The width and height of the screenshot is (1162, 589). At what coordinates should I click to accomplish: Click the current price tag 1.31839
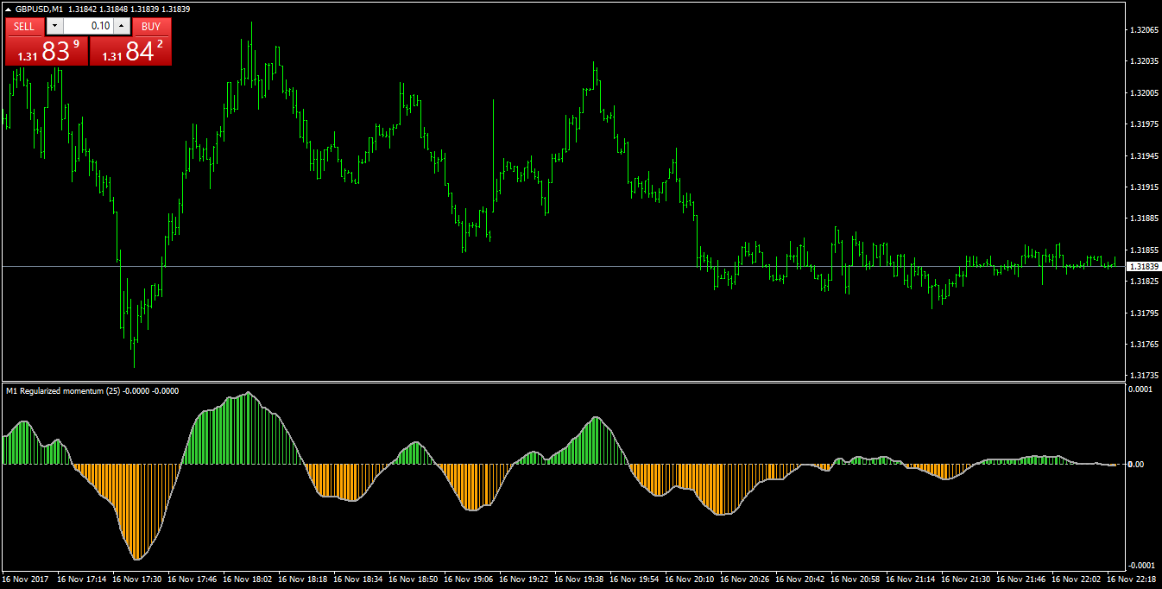pos(1143,267)
